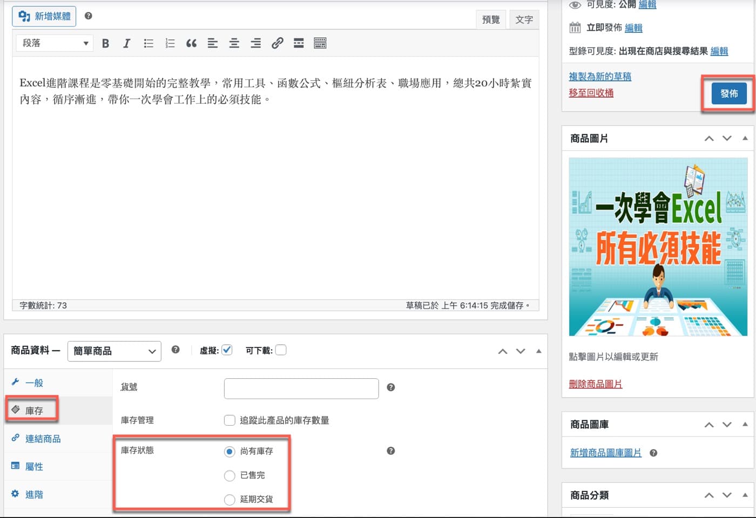Click into the 貨號 input field
This screenshot has height=518, width=756.
coord(301,388)
